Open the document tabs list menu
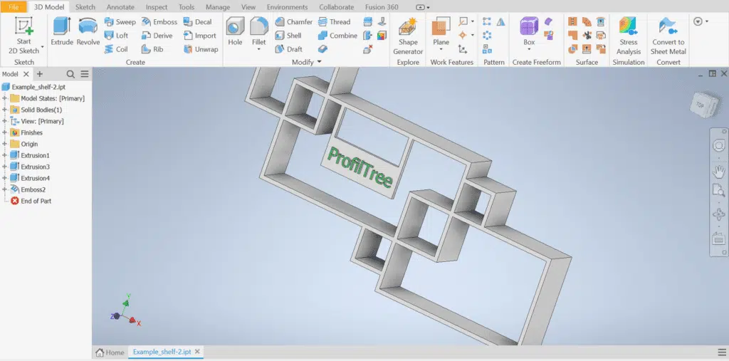This screenshot has height=361, width=729. [722, 352]
